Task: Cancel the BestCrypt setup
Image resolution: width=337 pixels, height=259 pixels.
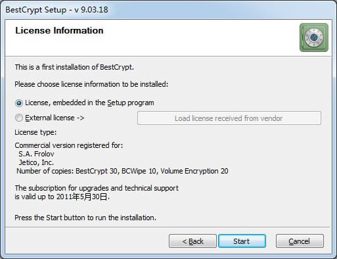Action: pyautogui.click(x=300, y=241)
